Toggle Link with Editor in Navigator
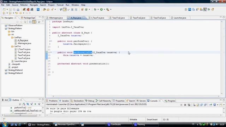Image resolution: width=226 pixels, height=127 pixels. (34, 22)
